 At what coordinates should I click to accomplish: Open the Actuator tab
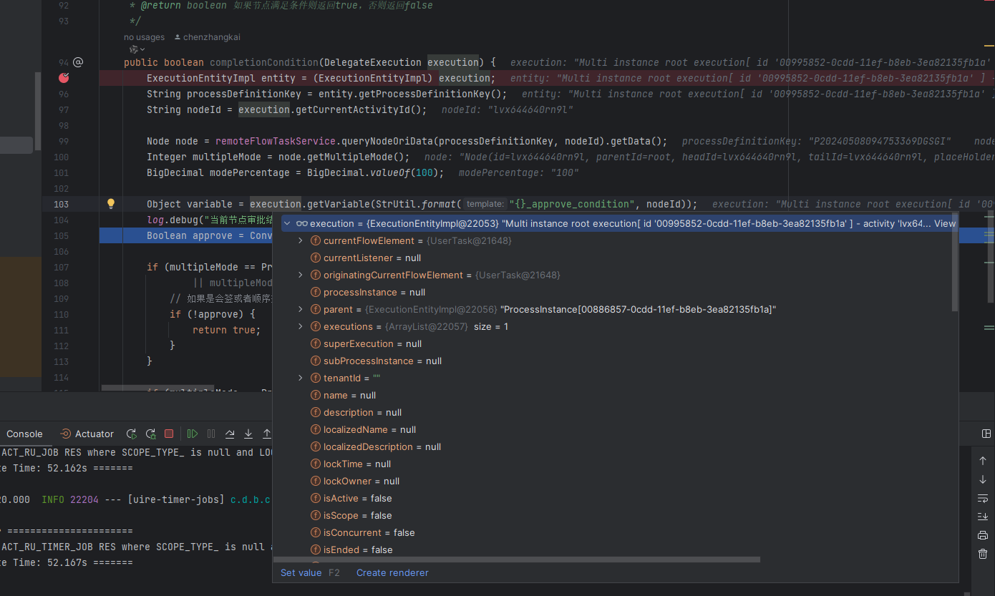pos(93,434)
